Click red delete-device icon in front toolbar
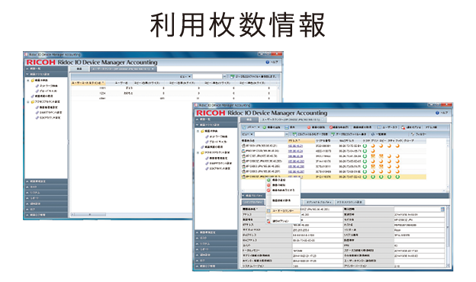 (x=308, y=127)
